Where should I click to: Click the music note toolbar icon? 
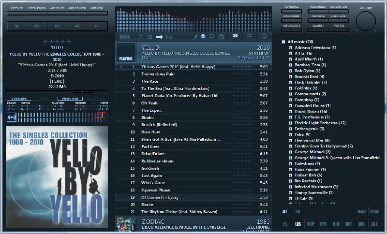pos(140,37)
